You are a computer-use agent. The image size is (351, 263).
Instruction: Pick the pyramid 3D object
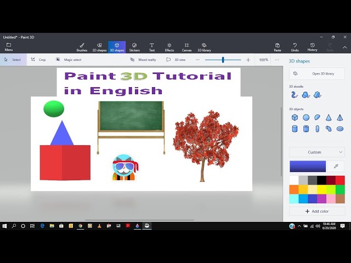340,117
